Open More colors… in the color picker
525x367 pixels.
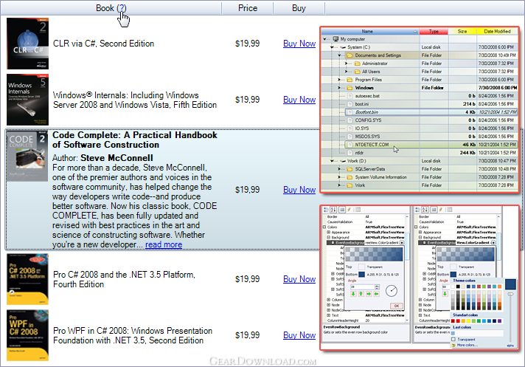(x=467, y=345)
